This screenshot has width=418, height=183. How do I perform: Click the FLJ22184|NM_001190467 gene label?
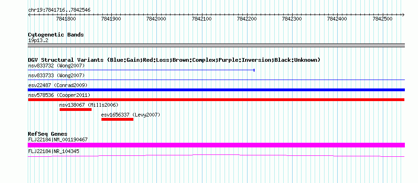point(58,139)
